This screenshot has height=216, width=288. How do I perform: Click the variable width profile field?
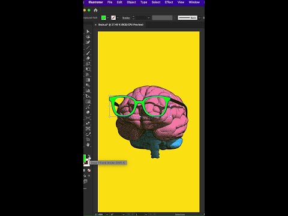pyautogui.click(x=162, y=18)
